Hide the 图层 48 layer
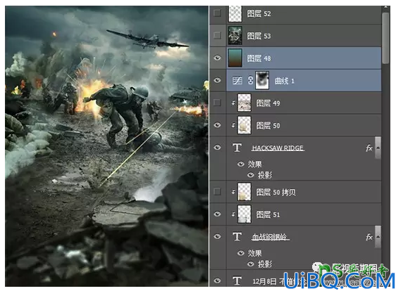 217,58
